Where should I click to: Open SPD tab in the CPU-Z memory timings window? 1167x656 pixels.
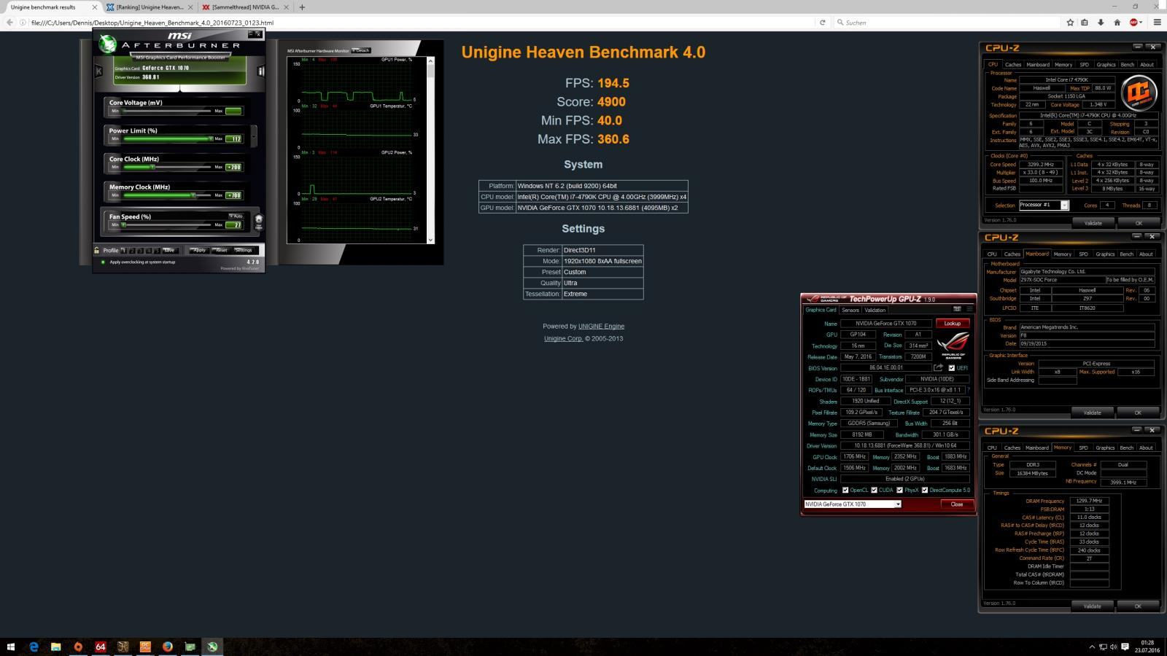(1083, 448)
